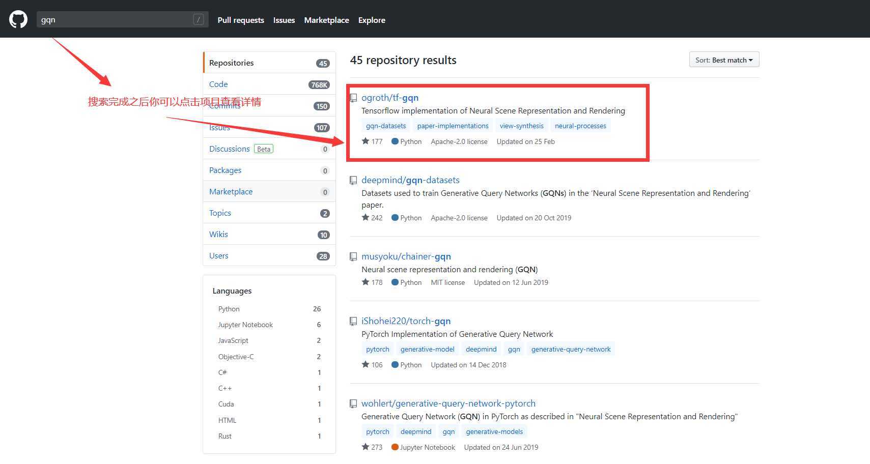Click 'Updated on 14 Dec 2018' text
The height and width of the screenshot is (464, 870).
click(468, 365)
